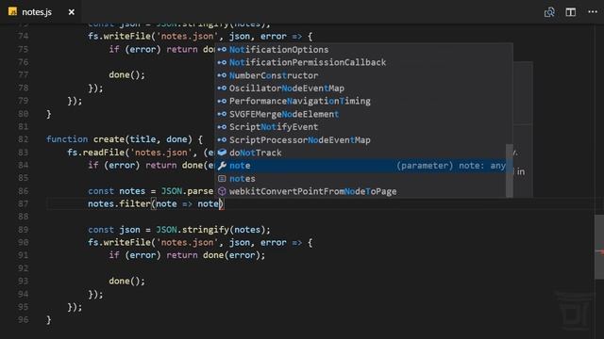Click 'done();' on line 93

(x=126, y=282)
